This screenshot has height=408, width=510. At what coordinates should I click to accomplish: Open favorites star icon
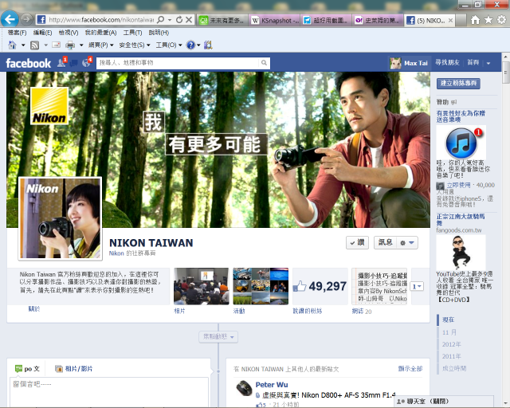(488, 20)
